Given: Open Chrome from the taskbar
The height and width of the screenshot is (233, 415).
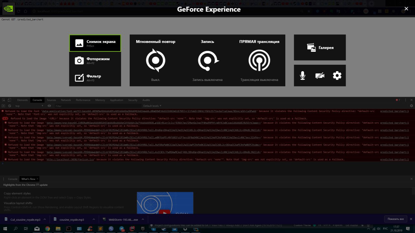Looking at the screenshot, I should [x=47, y=229].
